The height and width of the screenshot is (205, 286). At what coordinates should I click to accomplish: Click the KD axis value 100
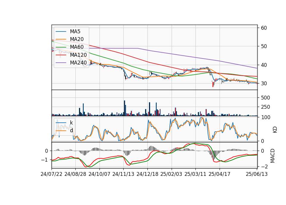coord(265,117)
